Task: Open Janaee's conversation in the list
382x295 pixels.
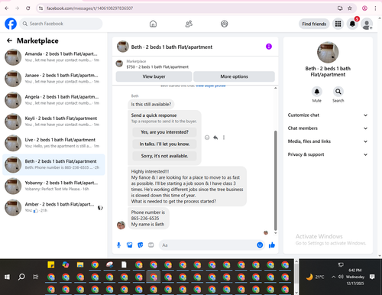Action: (x=53, y=79)
